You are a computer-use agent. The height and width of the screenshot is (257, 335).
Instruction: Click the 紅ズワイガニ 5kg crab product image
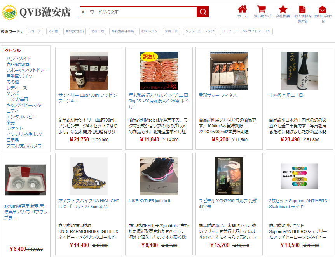tap(159, 71)
